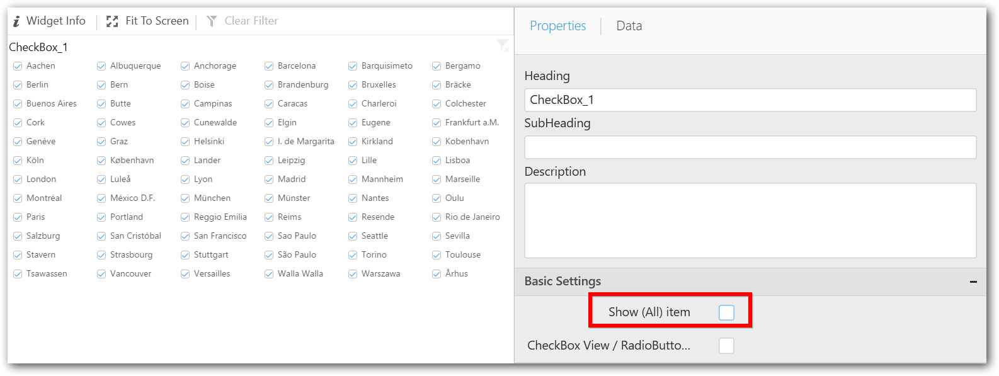Toggle CheckBox View / RadioButton option

click(726, 346)
